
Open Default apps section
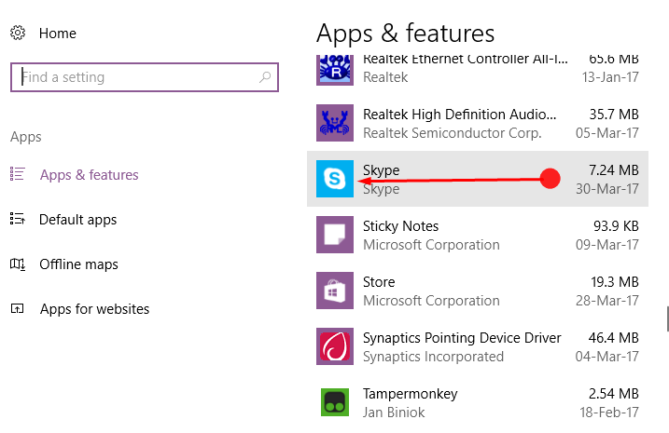[77, 220]
